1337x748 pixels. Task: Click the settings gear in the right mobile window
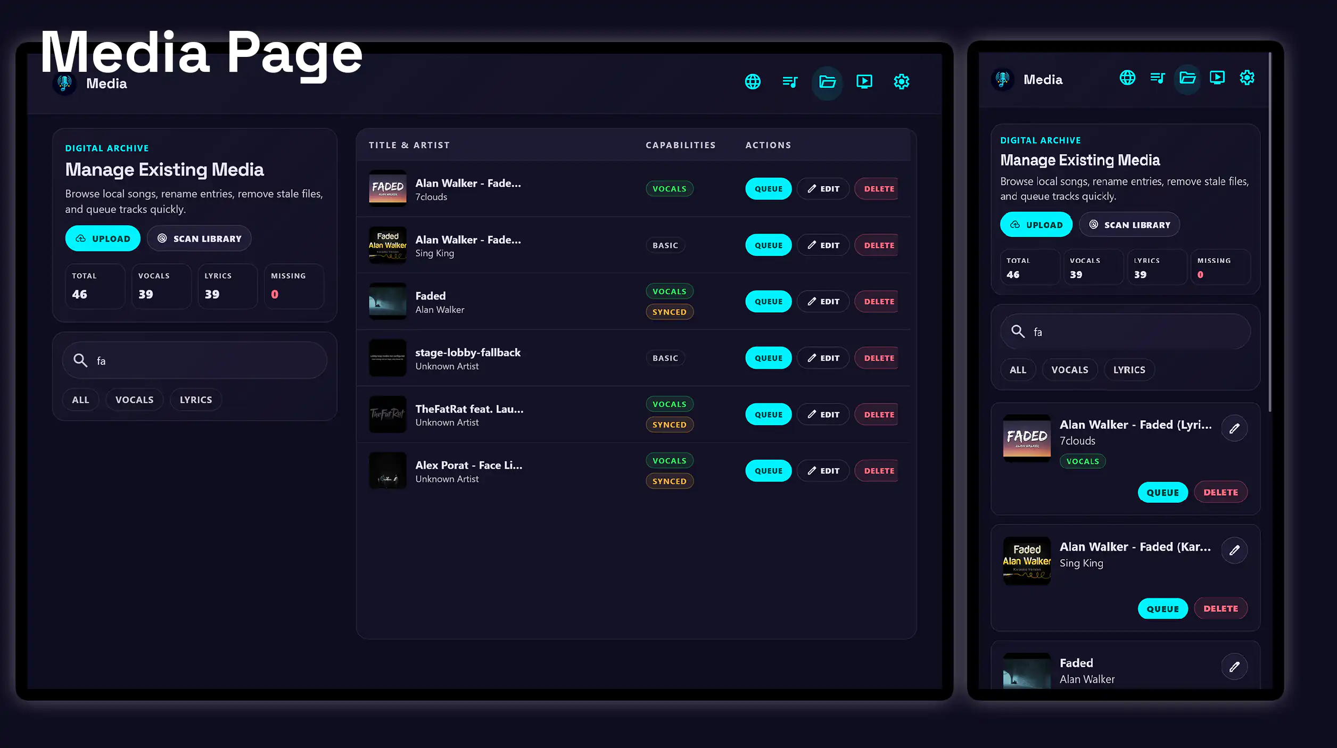[x=1247, y=78]
